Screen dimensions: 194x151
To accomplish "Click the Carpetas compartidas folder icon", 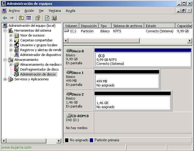I will click(16, 40).
